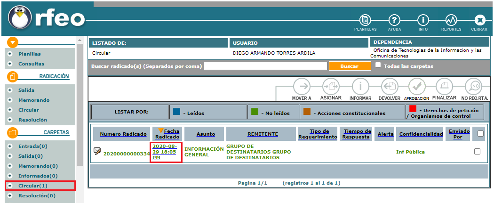Open the 2020-08-29 18:05 PM date link

pos(166,152)
